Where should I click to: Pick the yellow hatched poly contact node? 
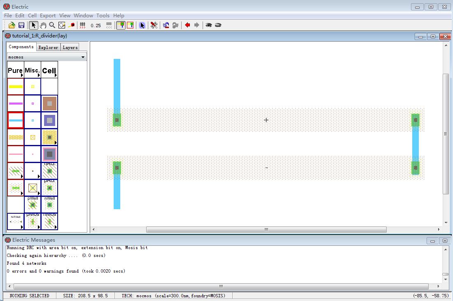click(x=49, y=137)
